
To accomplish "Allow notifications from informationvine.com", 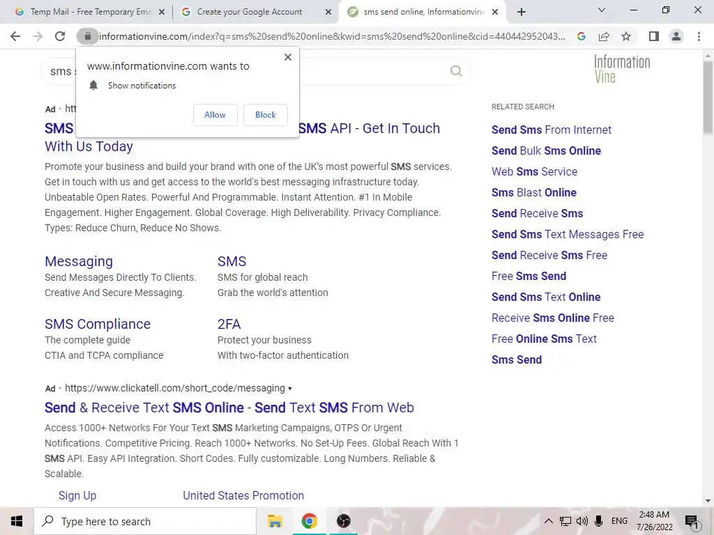I will (x=215, y=115).
